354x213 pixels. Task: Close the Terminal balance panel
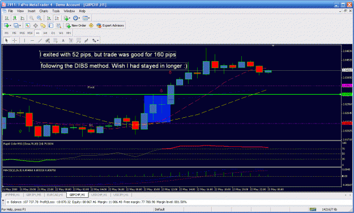click(3, 200)
